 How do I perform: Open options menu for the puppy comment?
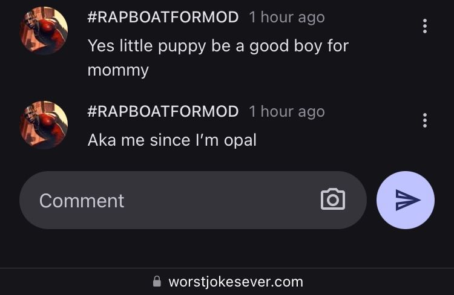[425, 26]
